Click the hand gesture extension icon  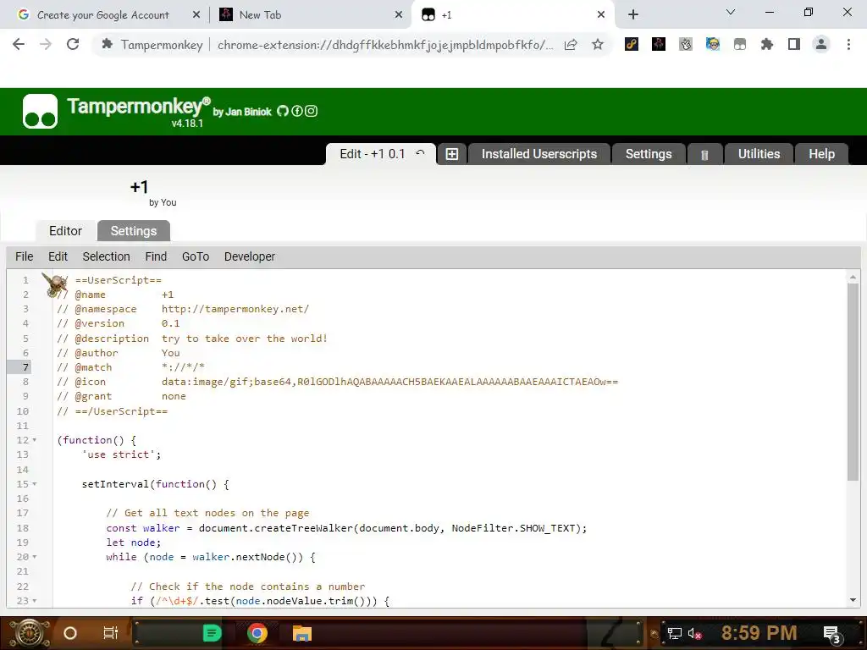click(x=686, y=44)
